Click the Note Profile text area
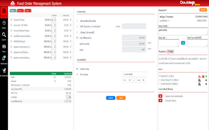Viewport: 209px width, 130px height. 183,31
